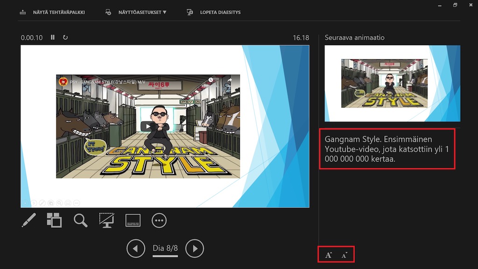Click Lopeta diaesitys to end show
The image size is (478, 269).
pos(220,12)
